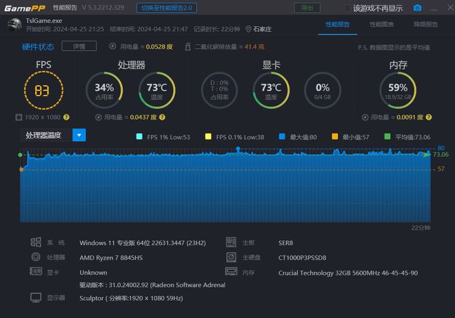
Task: Click the graphics card icon in specs list
Action: tap(36, 271)
